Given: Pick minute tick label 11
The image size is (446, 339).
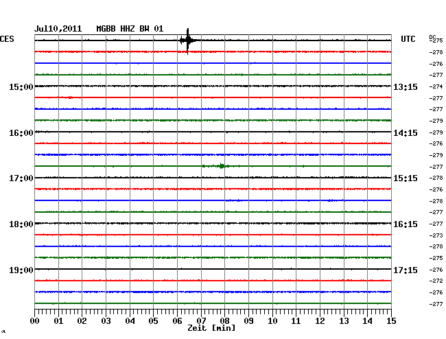Looking at the screenshot, I should pos(296,321).
